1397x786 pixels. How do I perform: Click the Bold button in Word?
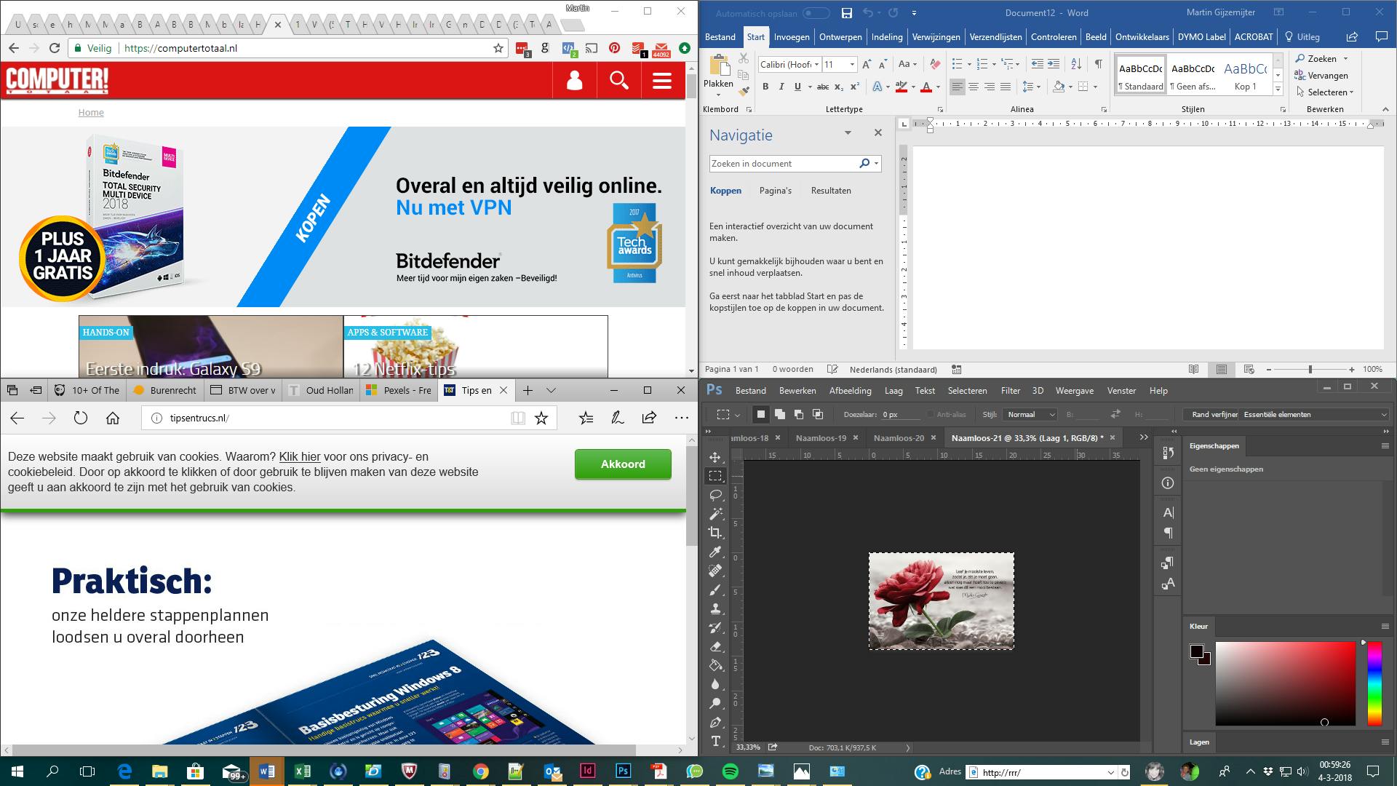point(765,87)
